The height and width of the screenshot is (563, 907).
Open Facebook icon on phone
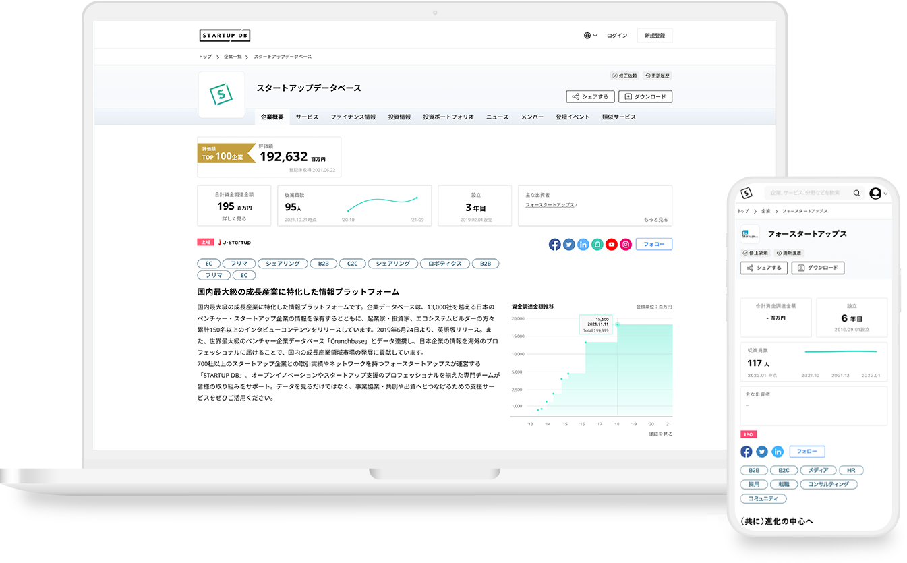click(x=747, y=452)
